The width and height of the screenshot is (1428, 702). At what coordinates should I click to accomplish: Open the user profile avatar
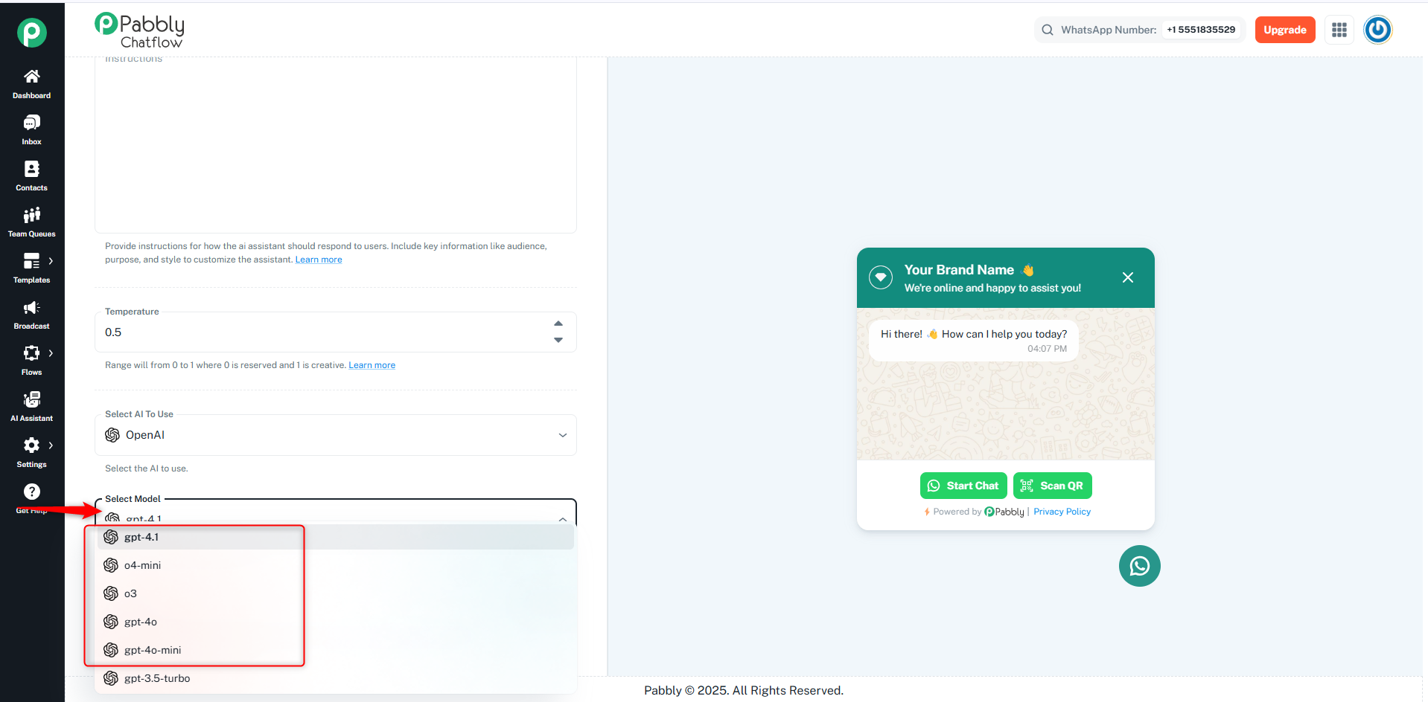click(1378, 30)
